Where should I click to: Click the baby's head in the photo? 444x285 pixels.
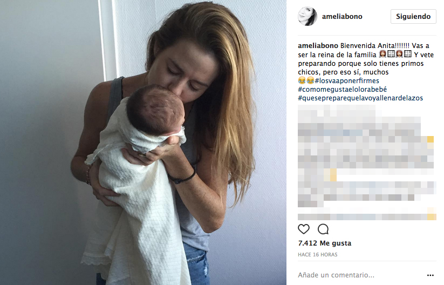click(155, 110)
